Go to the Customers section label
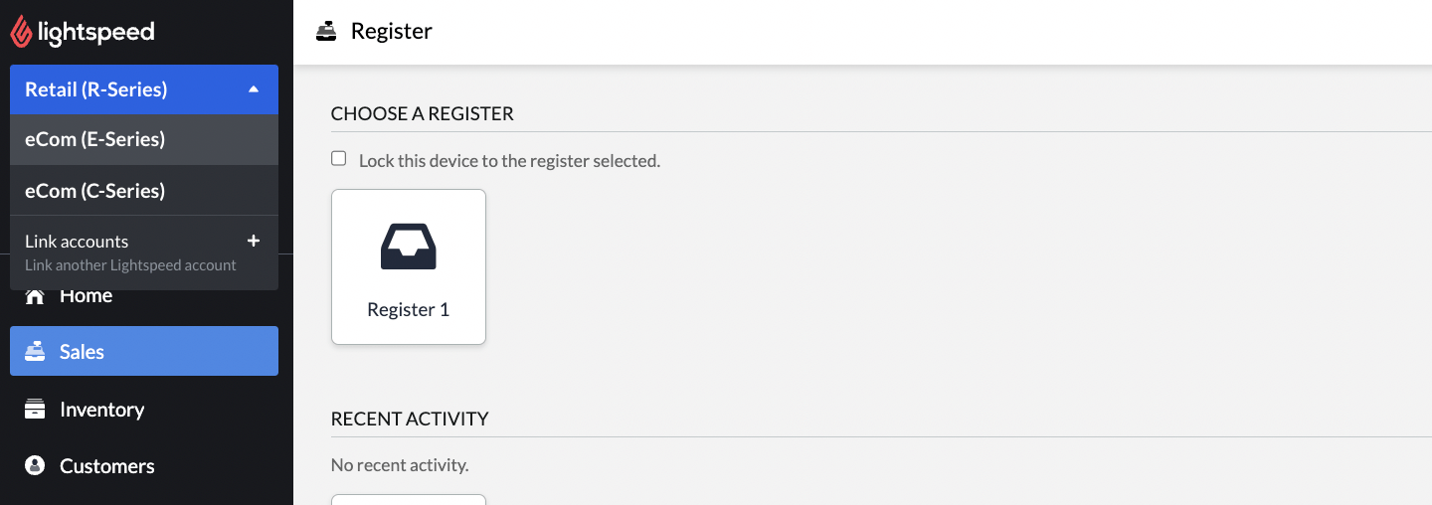1432x505 pixels. (x=107, y=466)
